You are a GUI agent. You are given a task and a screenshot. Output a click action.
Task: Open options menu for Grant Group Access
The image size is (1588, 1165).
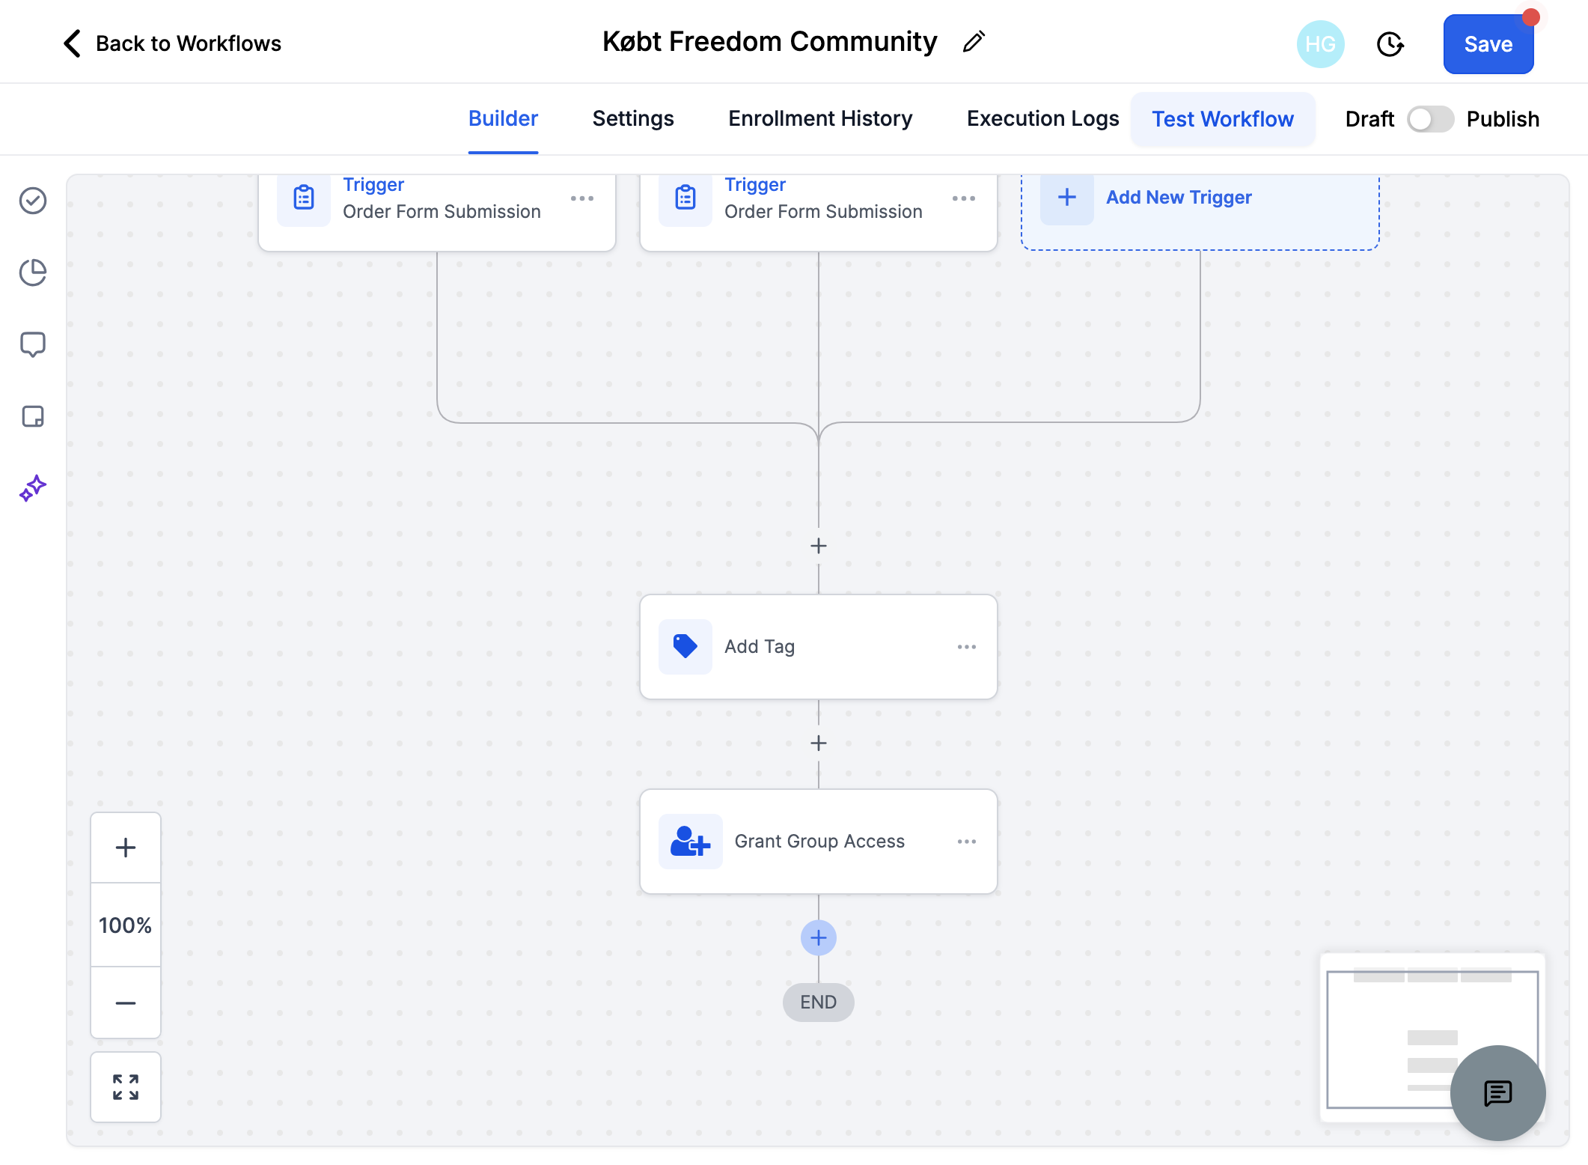(x=967, y=842)
